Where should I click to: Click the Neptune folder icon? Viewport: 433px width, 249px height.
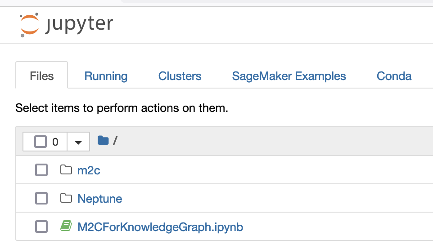click(66, 198)
